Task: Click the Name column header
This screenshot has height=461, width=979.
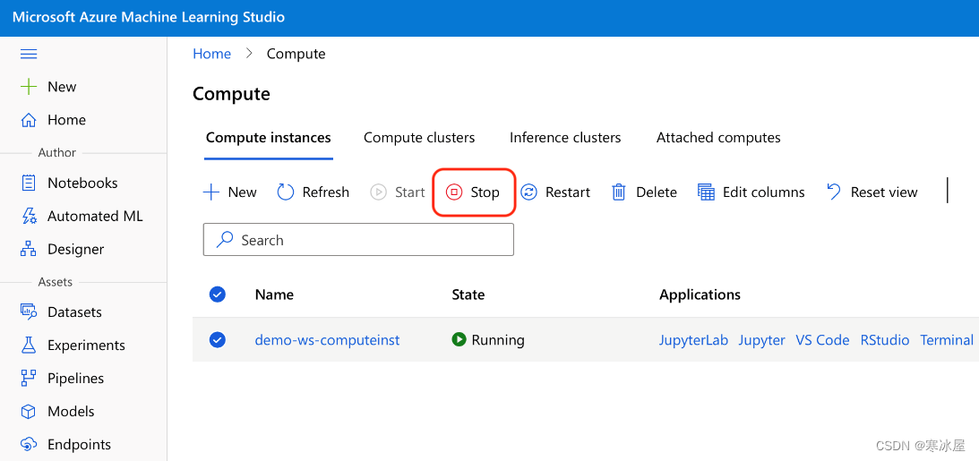Action: coord(274,295)
